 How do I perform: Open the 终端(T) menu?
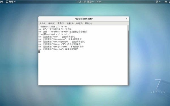(79, 23)
